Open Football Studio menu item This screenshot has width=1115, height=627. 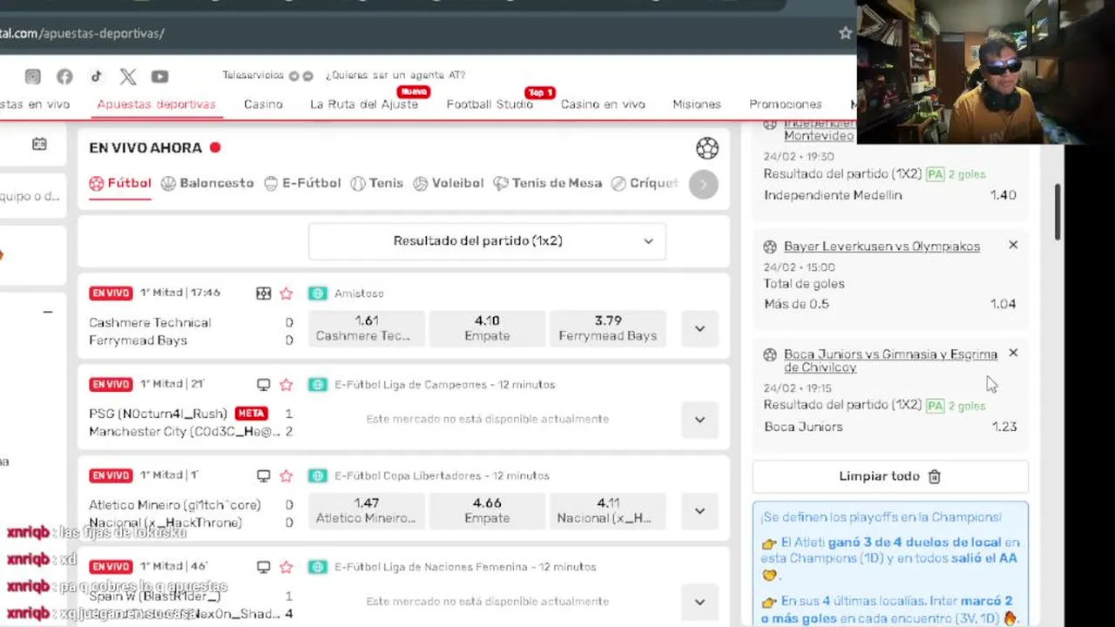click(x=490, y=104)
